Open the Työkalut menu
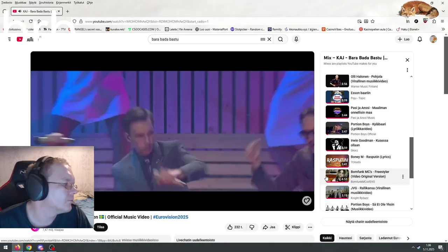Viewport: 448px width, 252px height. 79,2
